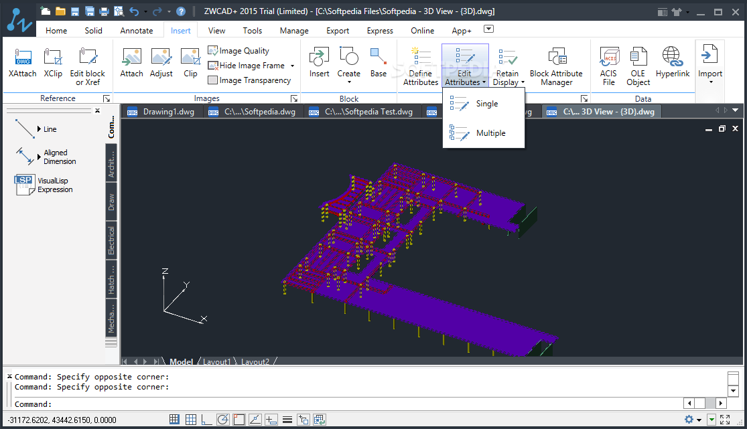
Task: Open the Layout1 sheet tab
Action: 217,362
